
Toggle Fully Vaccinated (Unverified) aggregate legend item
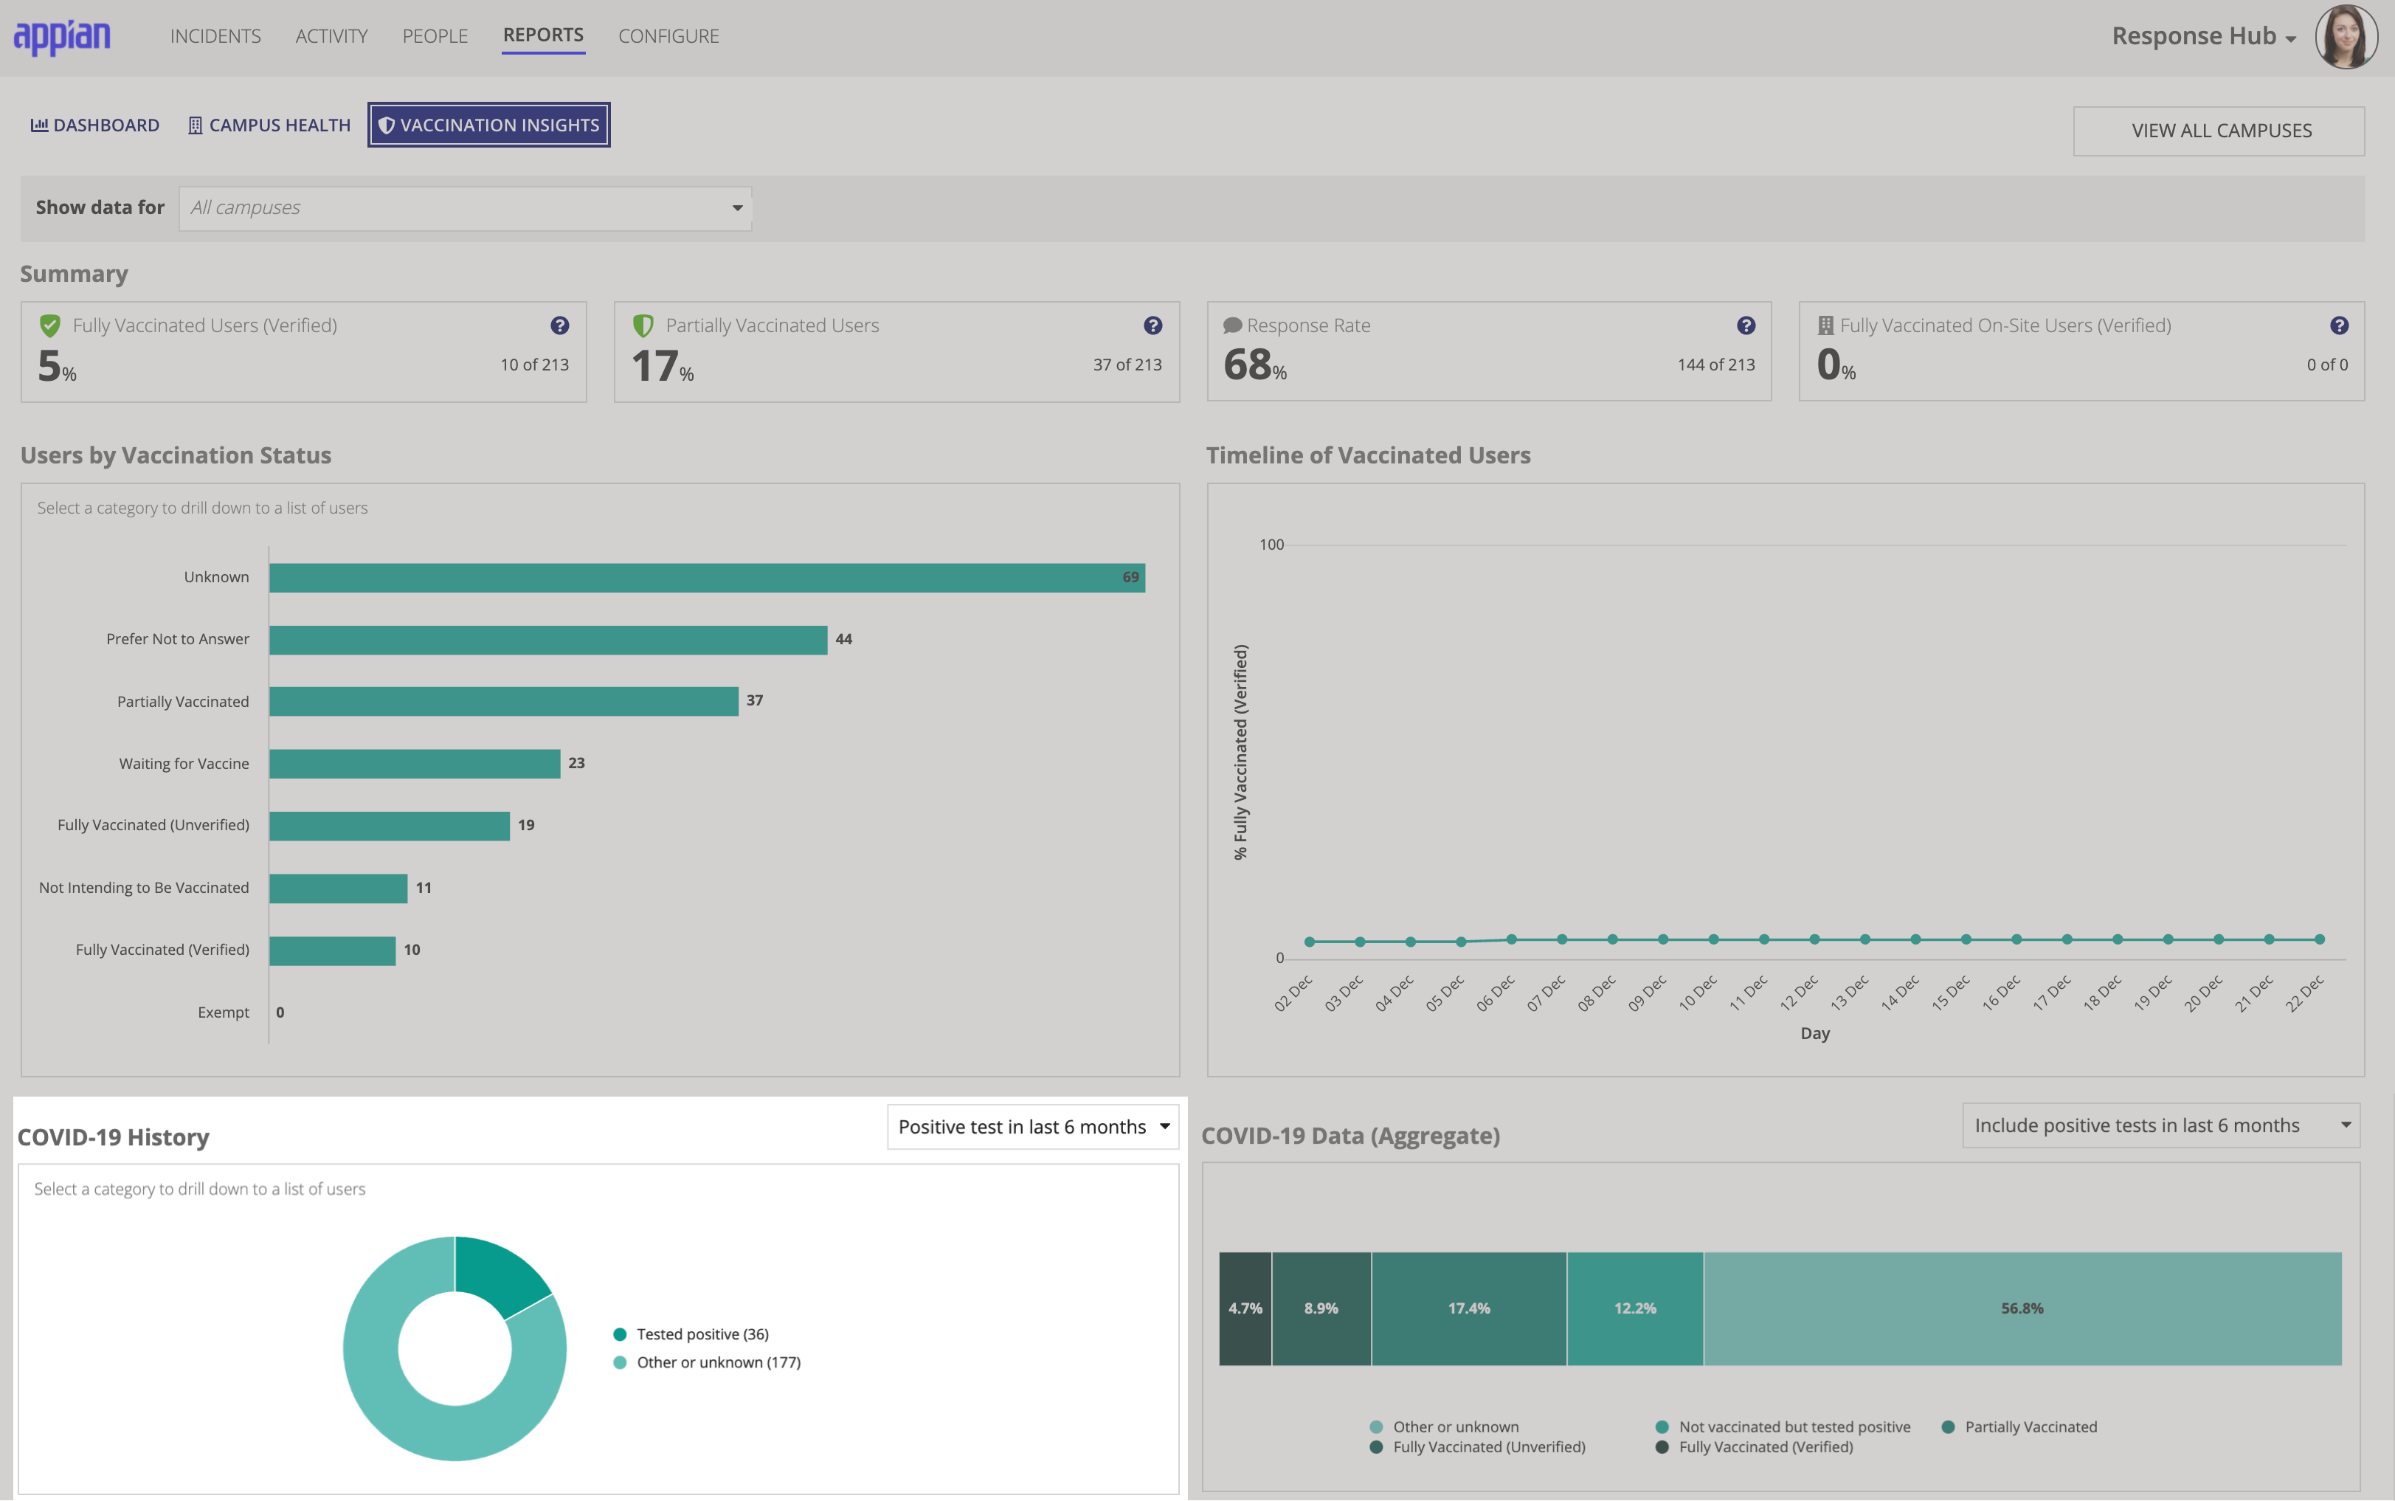(1477, 1447)
